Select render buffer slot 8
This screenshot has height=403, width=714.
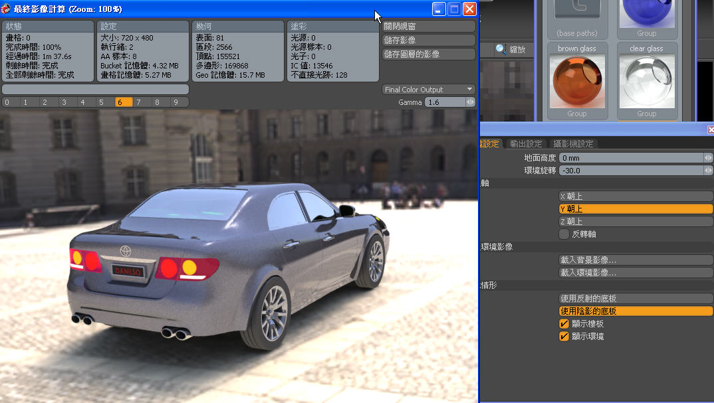tap(157, 102)
